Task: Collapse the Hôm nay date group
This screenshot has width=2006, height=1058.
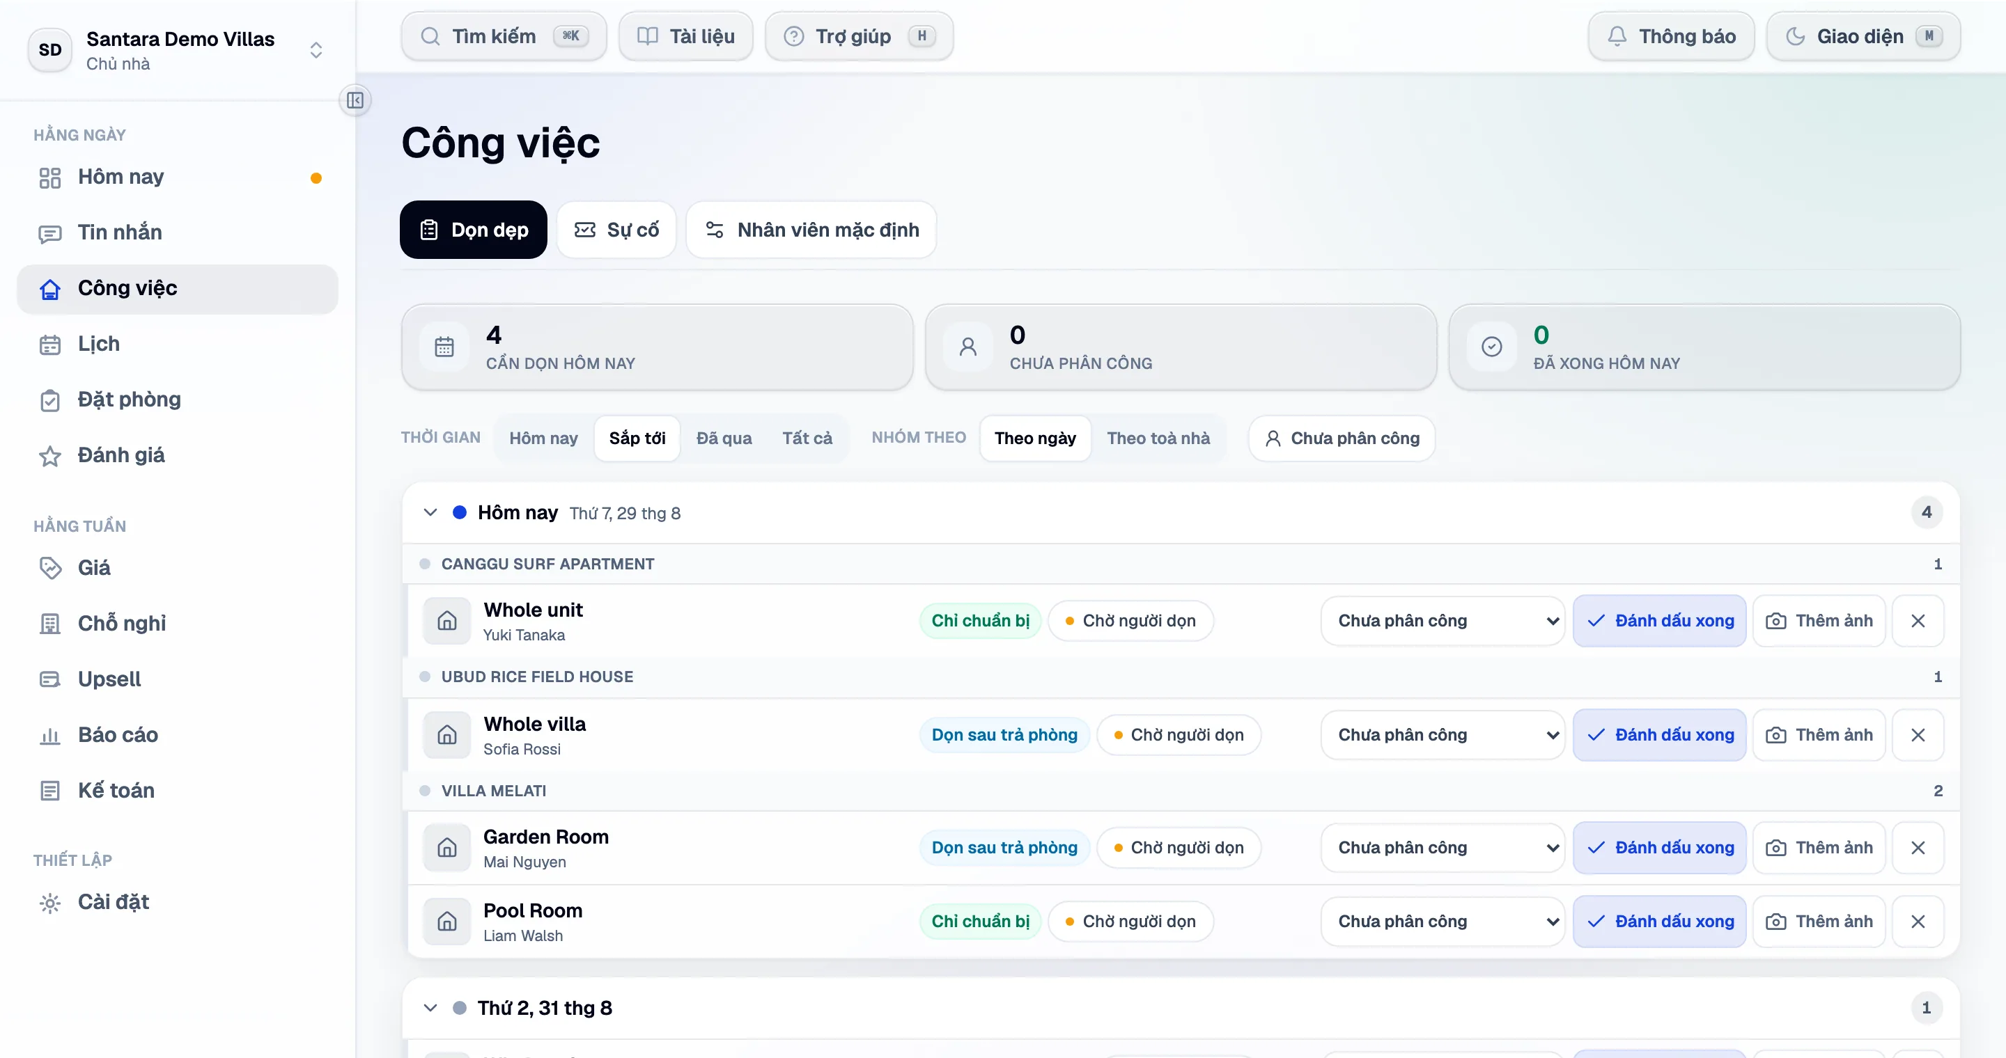Action: click(x=430, y=513)
